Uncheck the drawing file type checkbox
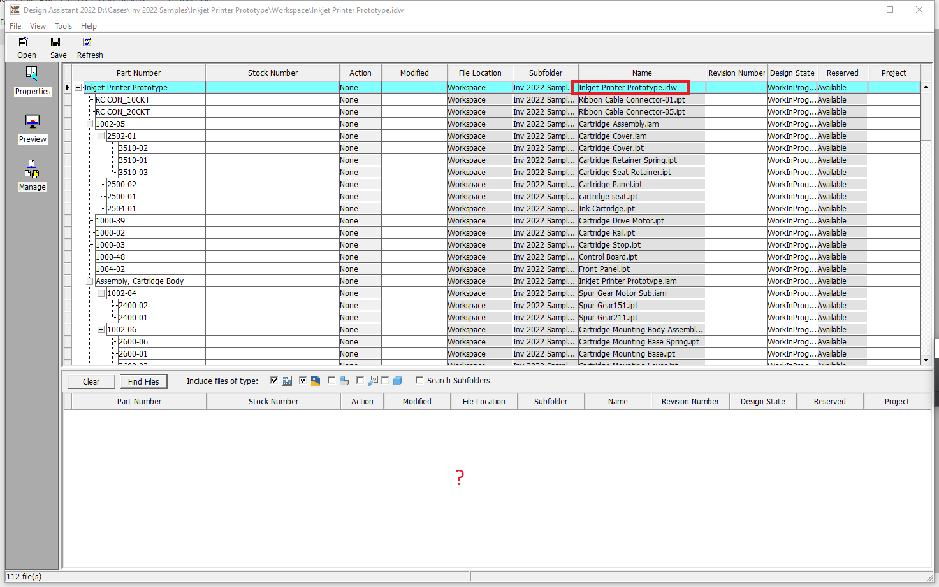This screenshot has height=587, width=939. click(274, 380)
